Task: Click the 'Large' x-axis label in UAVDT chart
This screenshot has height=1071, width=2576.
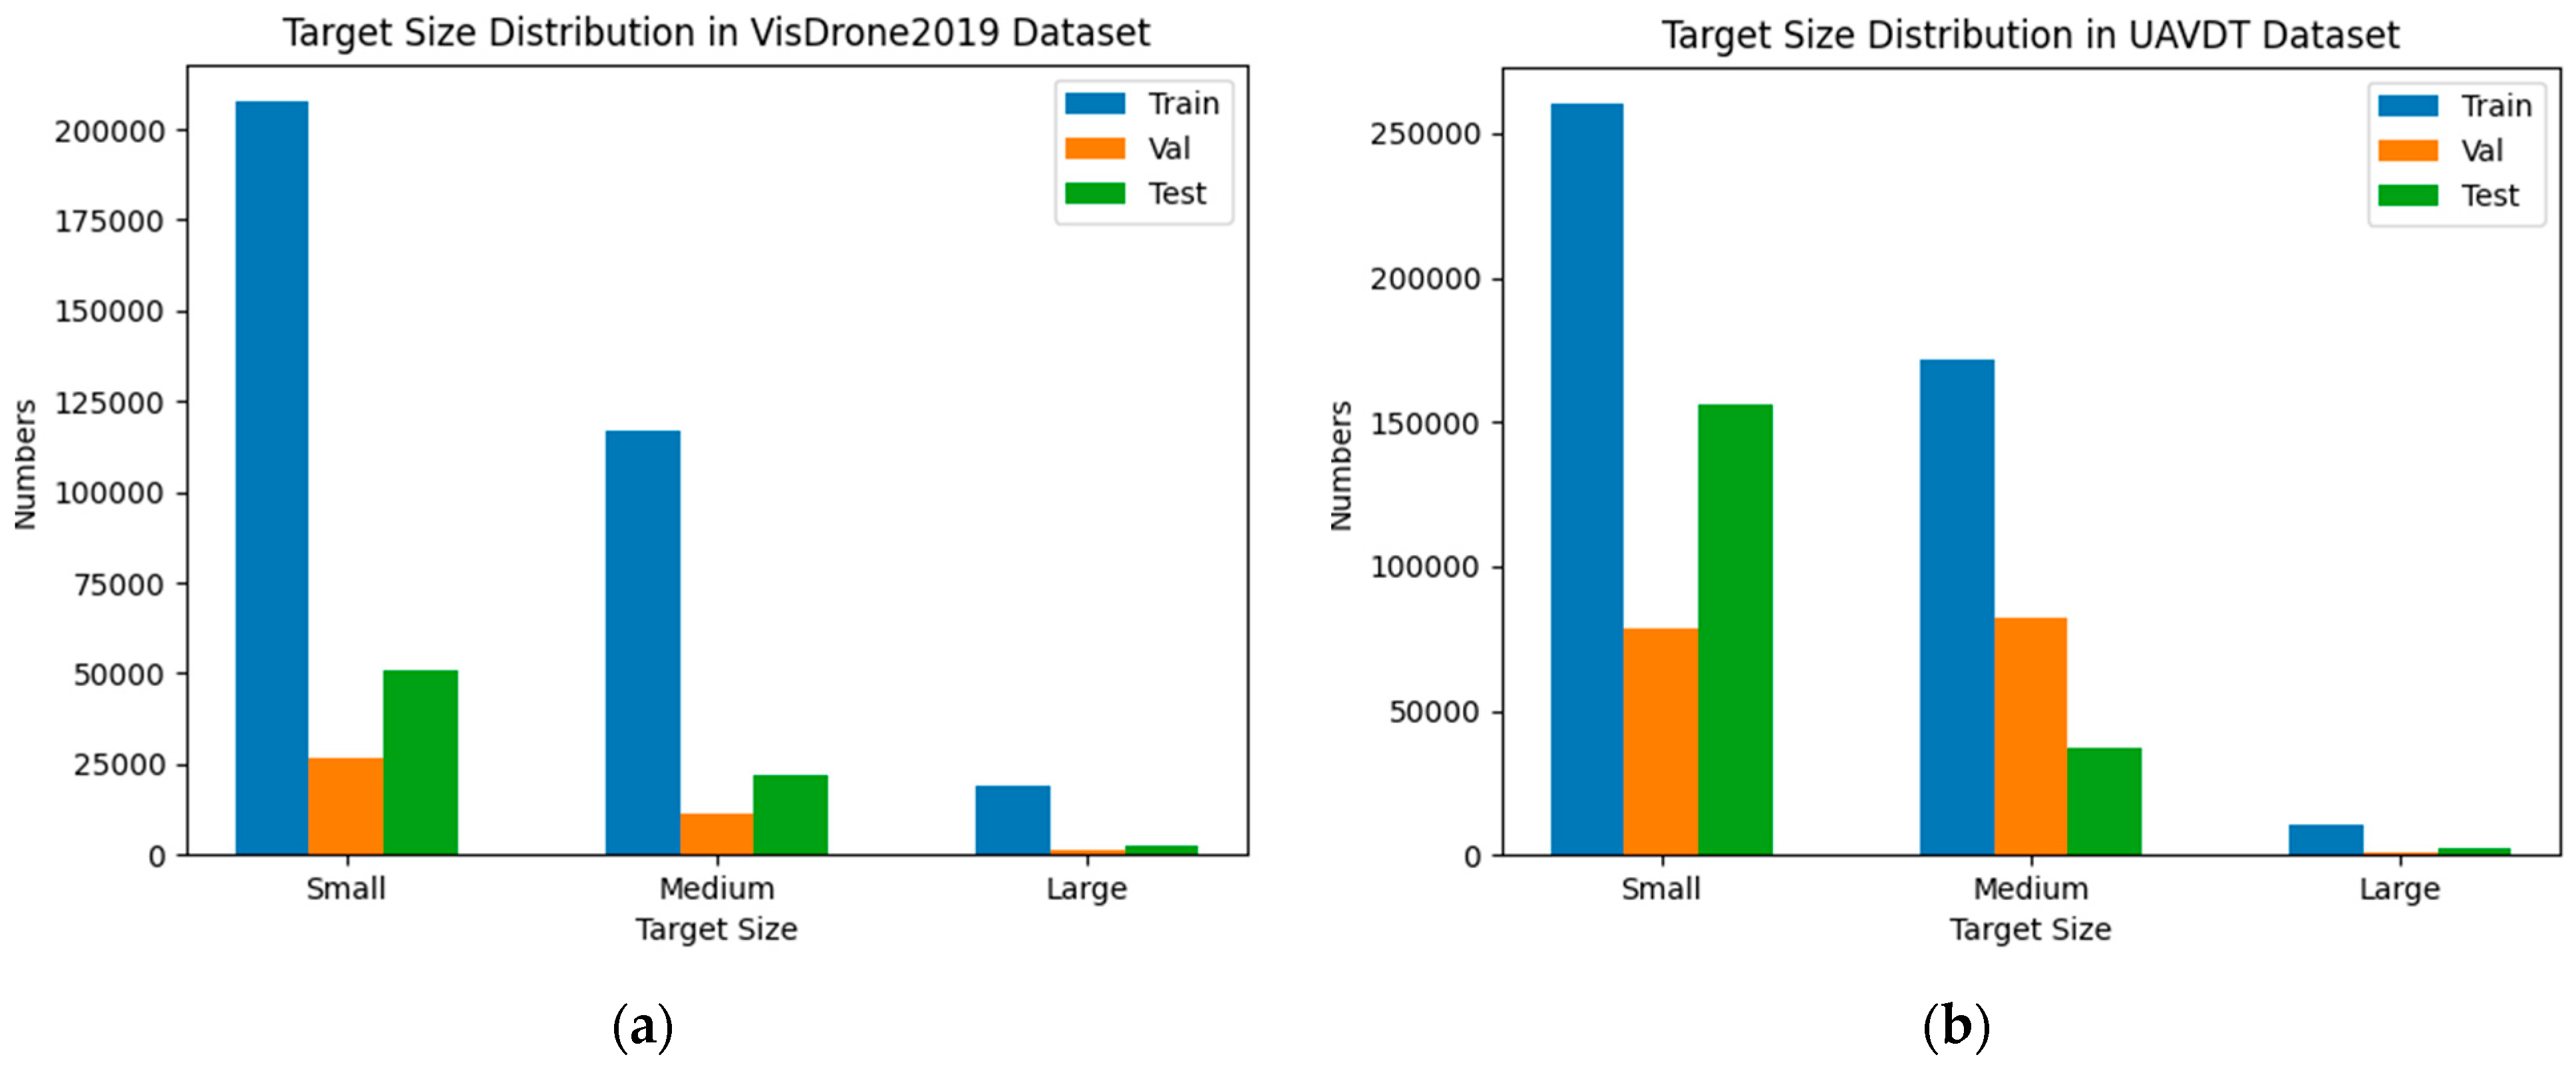Action: [2400, 889]
